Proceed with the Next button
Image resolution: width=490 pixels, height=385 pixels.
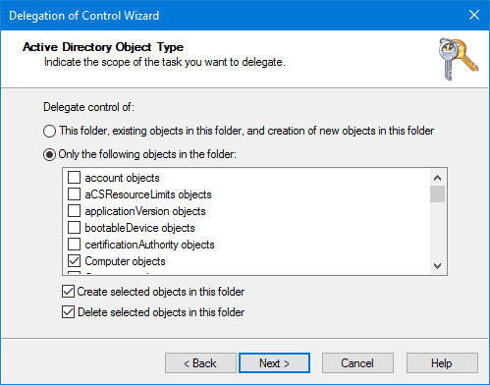[274, 363]
